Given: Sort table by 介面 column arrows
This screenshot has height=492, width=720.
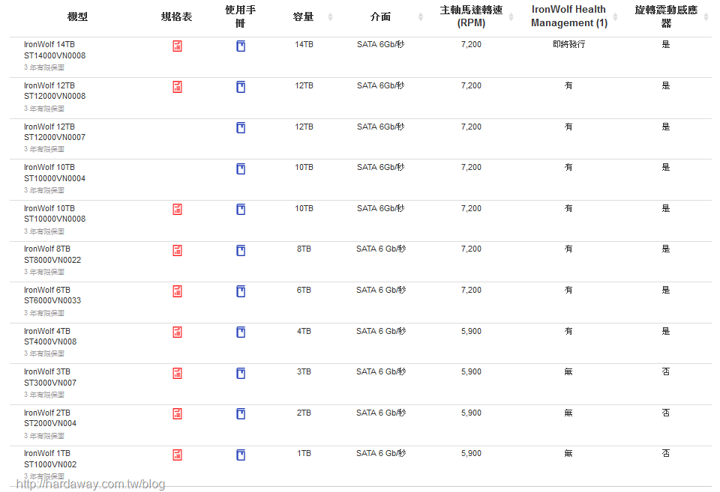Looking at the screenshot, I should (x=421, y=17).
